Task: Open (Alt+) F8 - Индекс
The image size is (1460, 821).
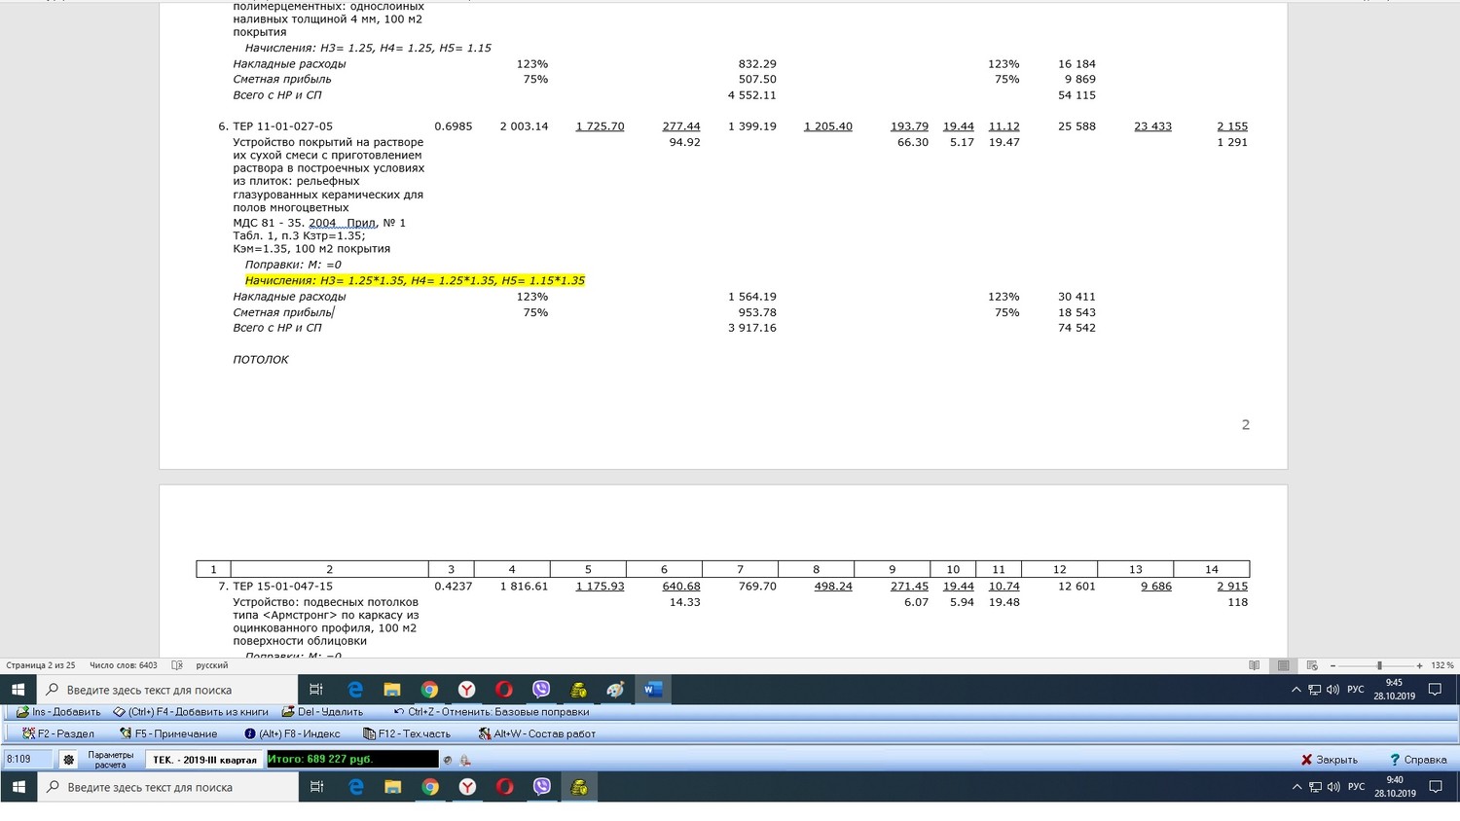Action: [292, 733]
